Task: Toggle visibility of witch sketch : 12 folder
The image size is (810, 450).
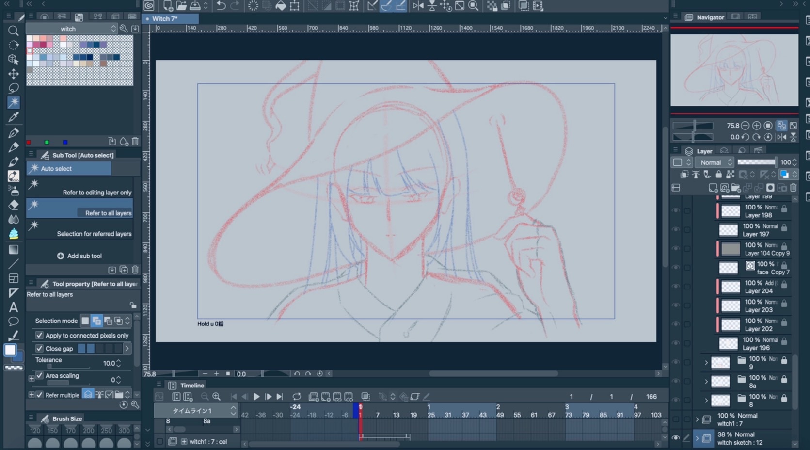Action: [x=675, y=438]
